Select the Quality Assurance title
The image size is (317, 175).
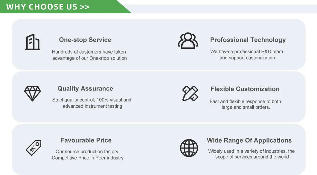click(x=85, y=89)
